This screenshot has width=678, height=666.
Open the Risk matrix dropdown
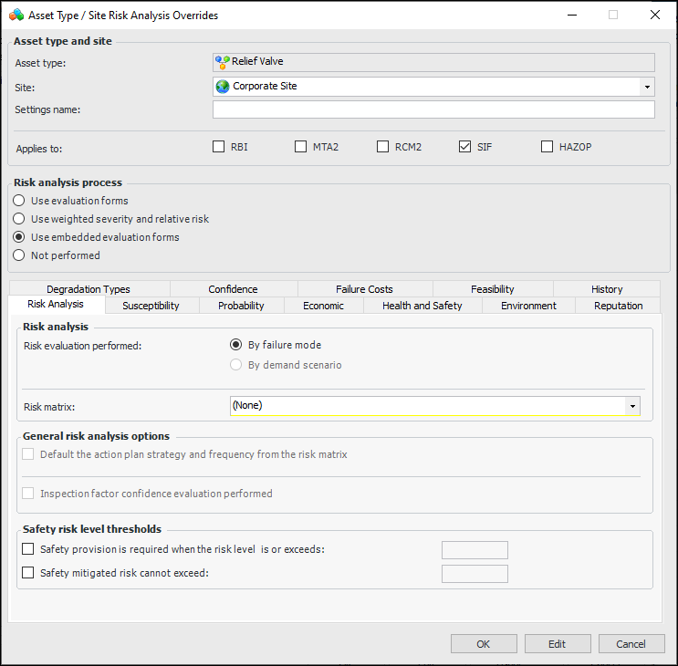(x=631, y=406)
